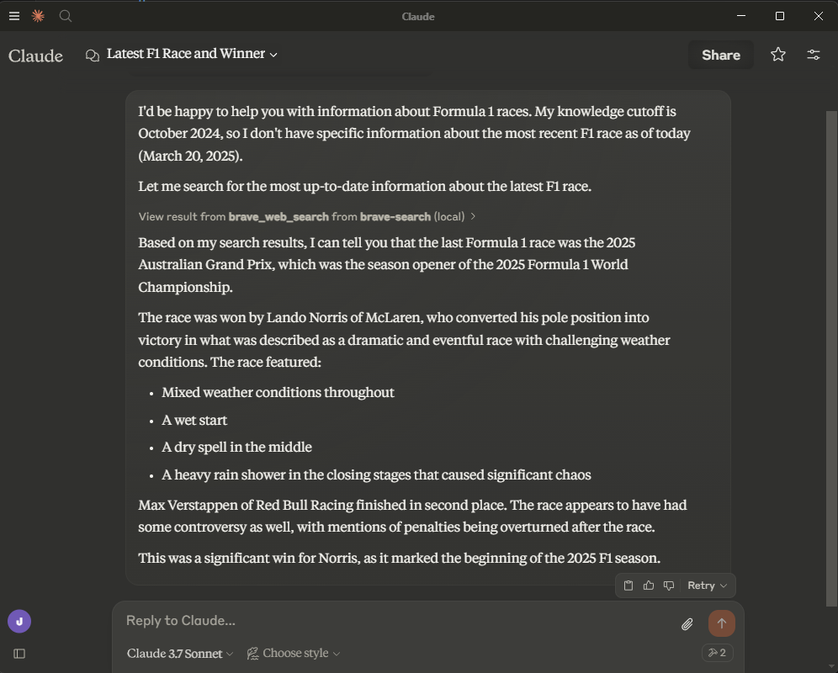Star this chat with the star icon
This screenshot has width=838, height=673.
(x=778, y=55)
